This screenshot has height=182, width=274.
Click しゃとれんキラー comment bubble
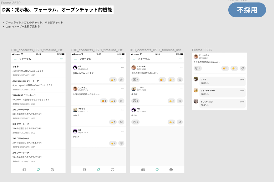222,92
